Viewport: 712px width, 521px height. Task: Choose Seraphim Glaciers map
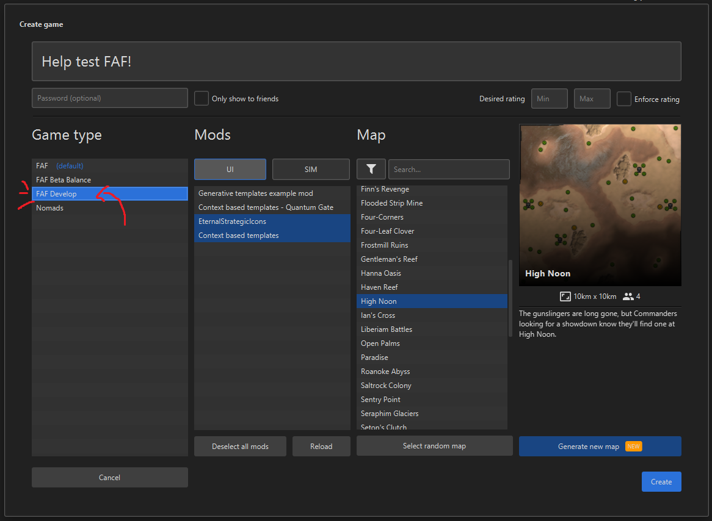[432, 414]
